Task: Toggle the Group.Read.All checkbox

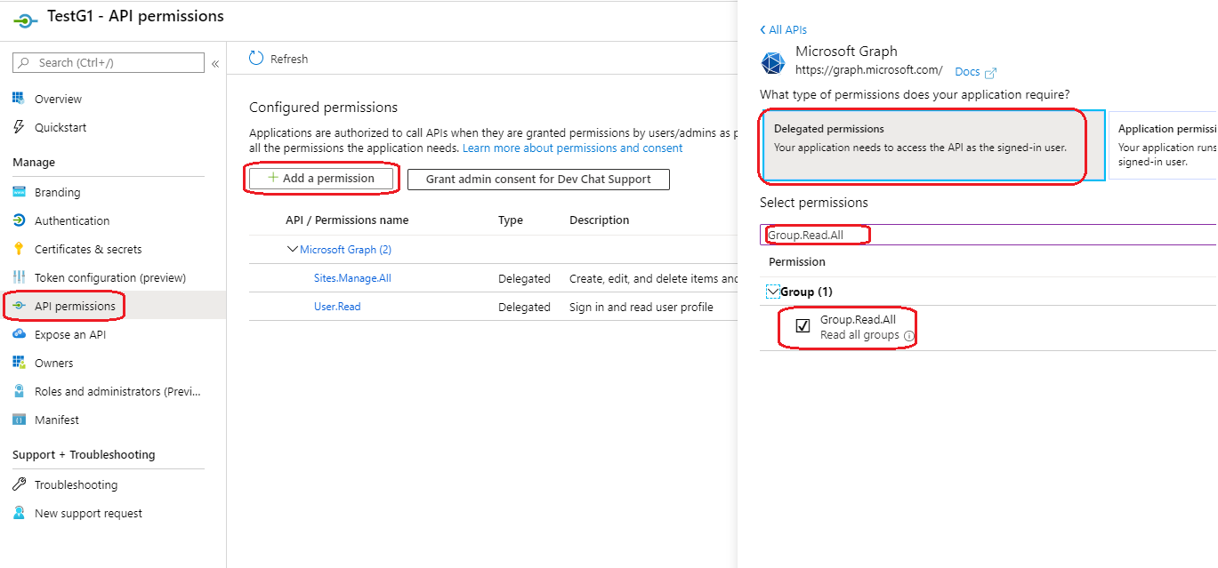Action: [803, 326]
